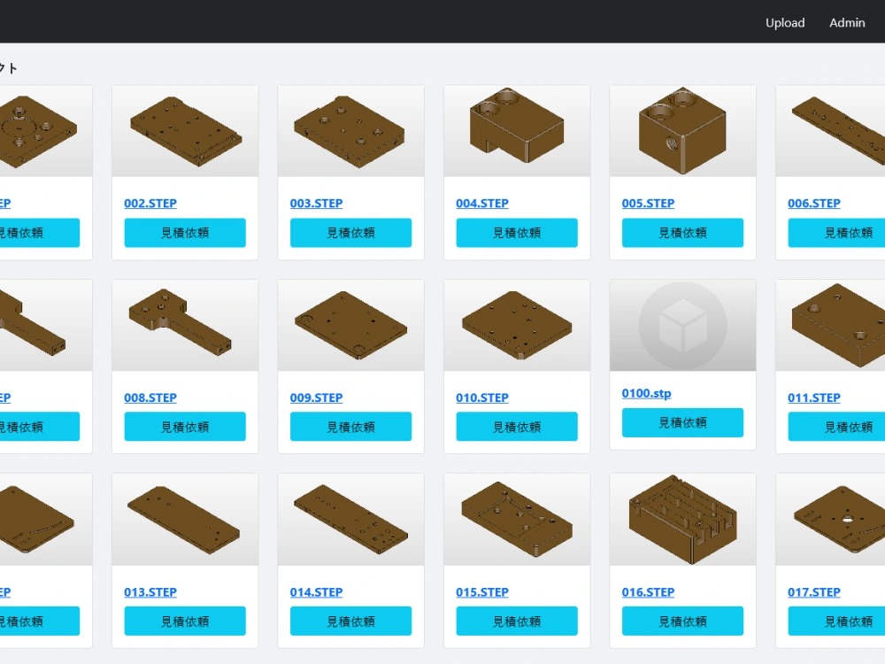Image resolution: width=885 pixels, height=664 pixels.
Task: Request a quote for 010.STEP
Action: click(x=517, y=427)
